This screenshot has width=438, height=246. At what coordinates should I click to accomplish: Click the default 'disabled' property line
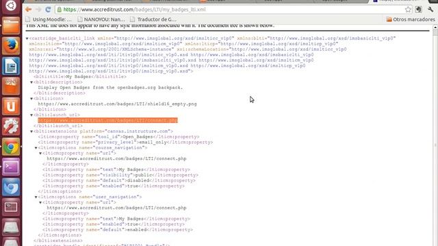tap(119, 180)
